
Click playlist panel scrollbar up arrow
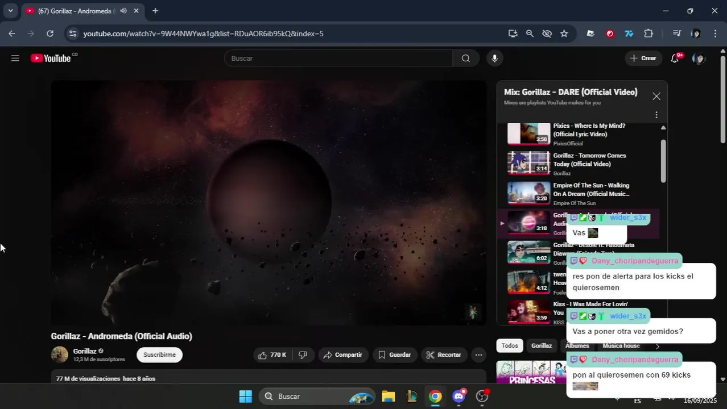click(x=663, y=128)
